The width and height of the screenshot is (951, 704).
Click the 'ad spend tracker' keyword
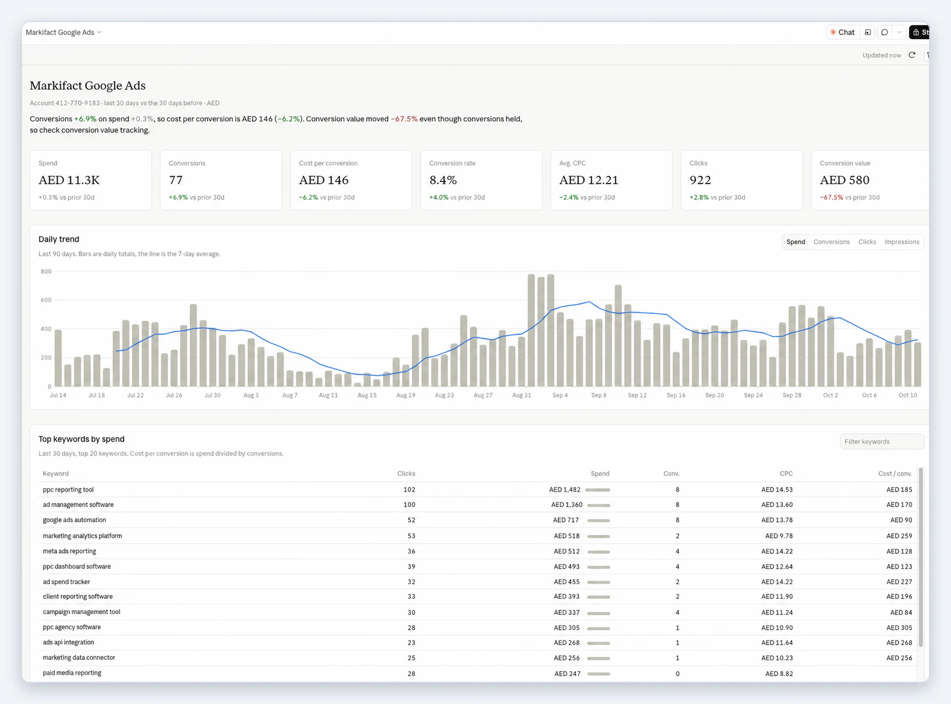point(66,582)
